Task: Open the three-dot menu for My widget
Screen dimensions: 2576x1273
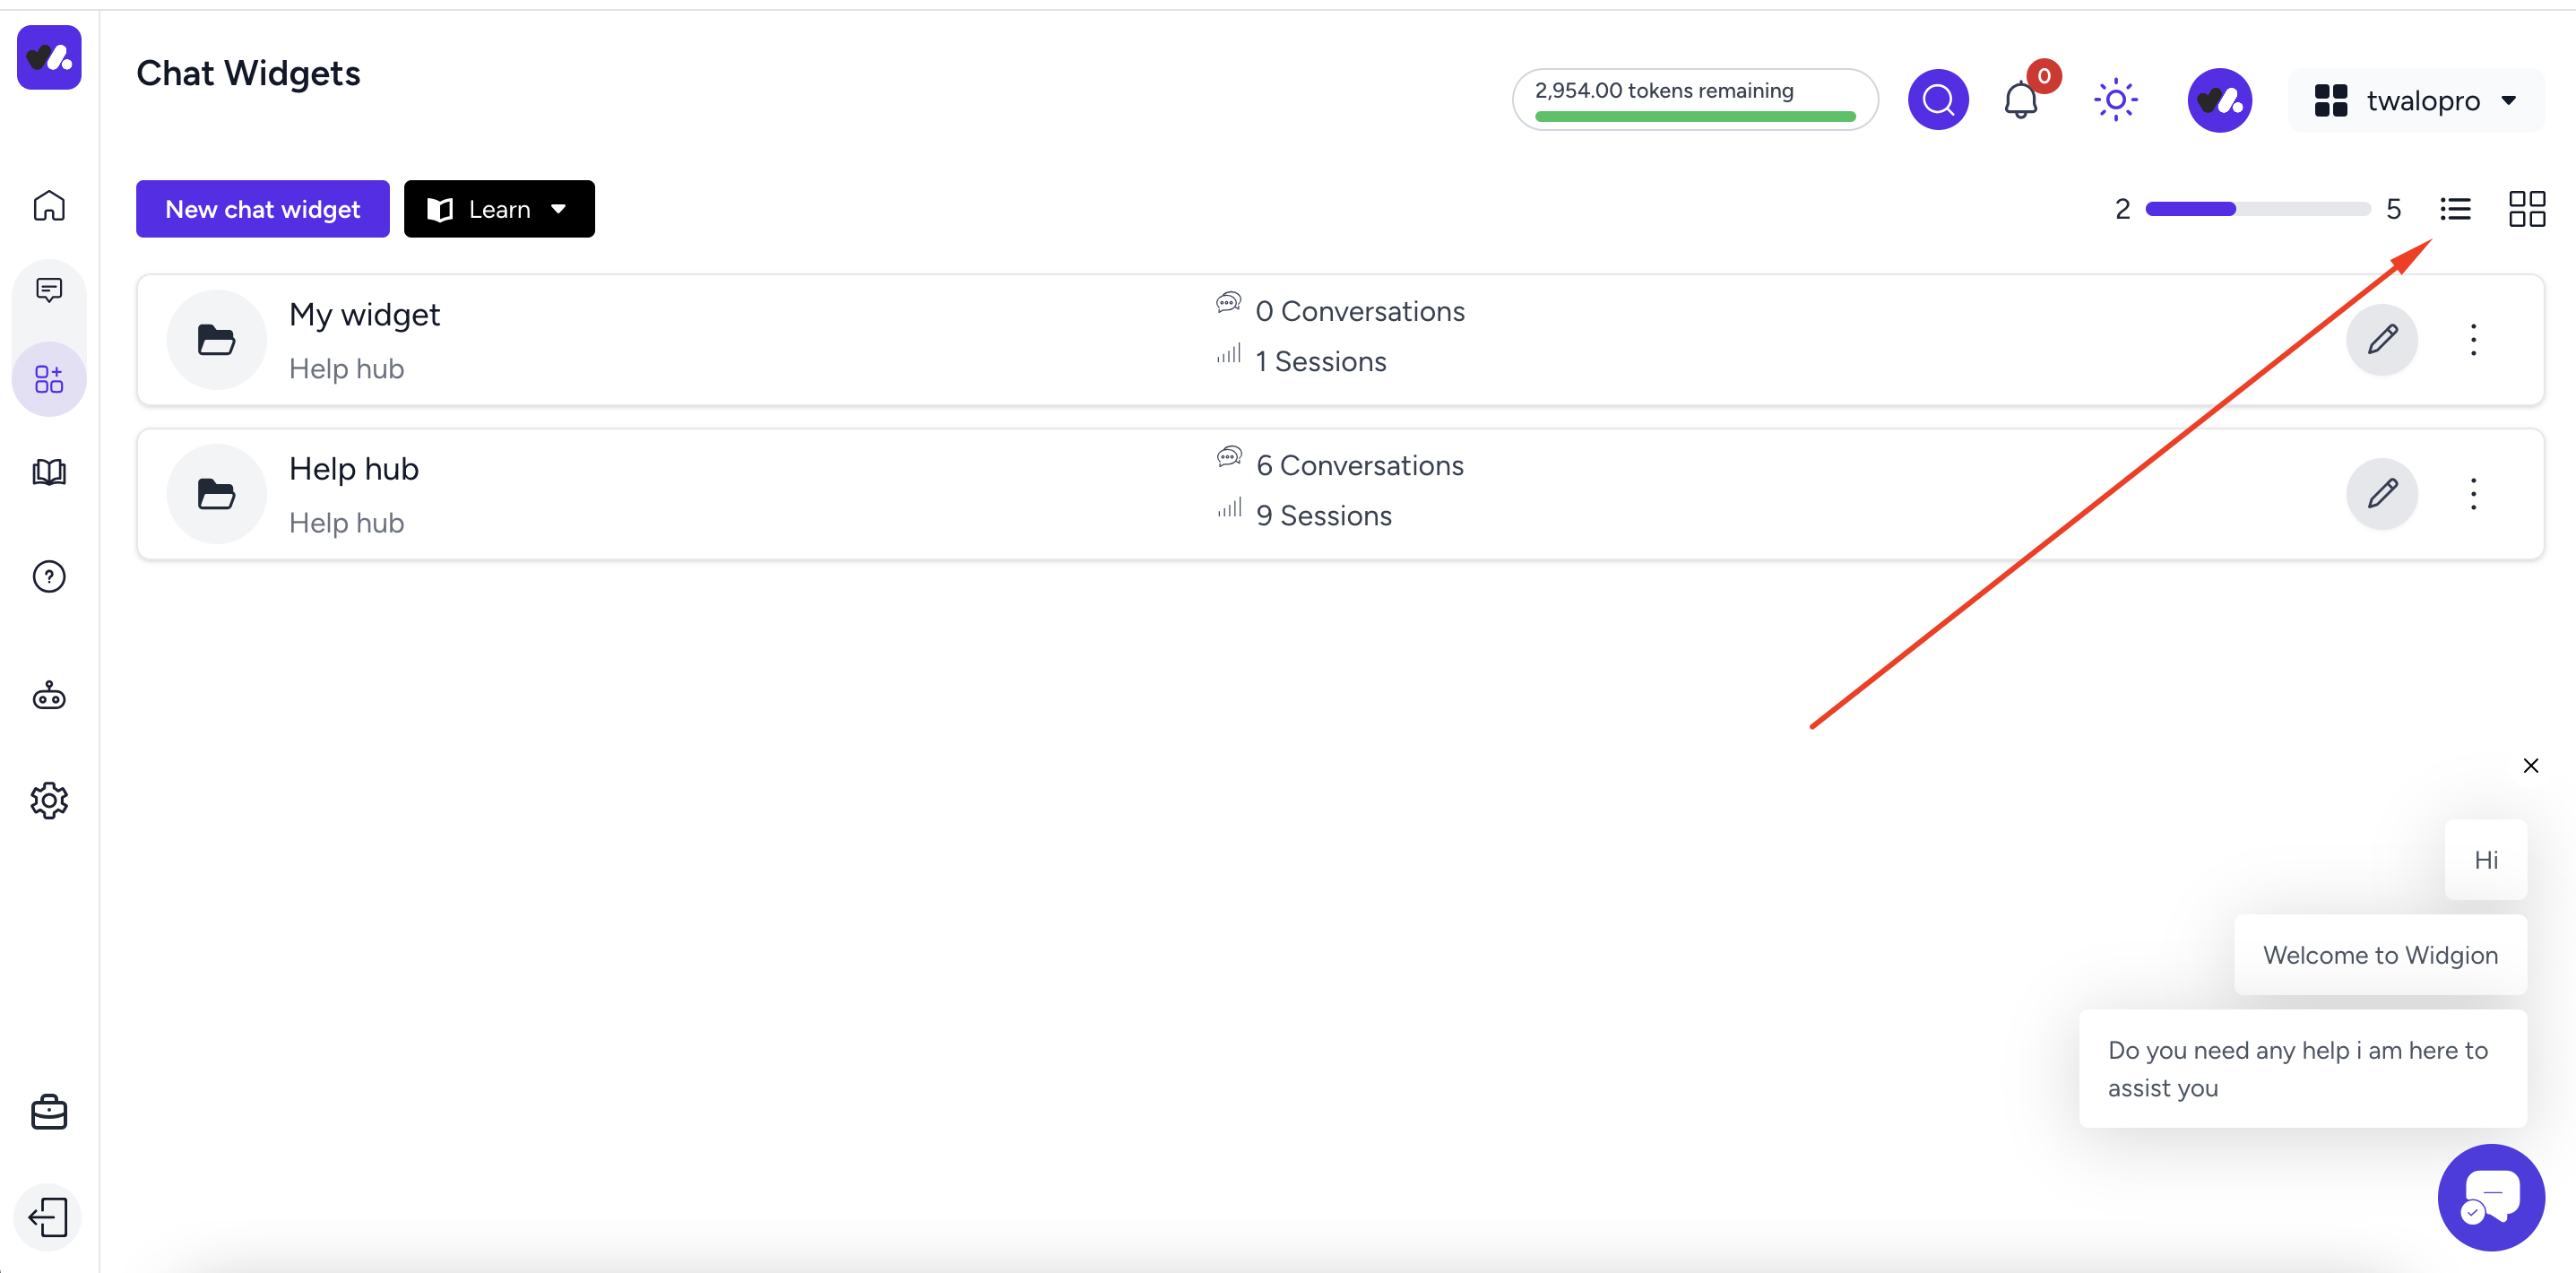Action: click(2473, 340)
